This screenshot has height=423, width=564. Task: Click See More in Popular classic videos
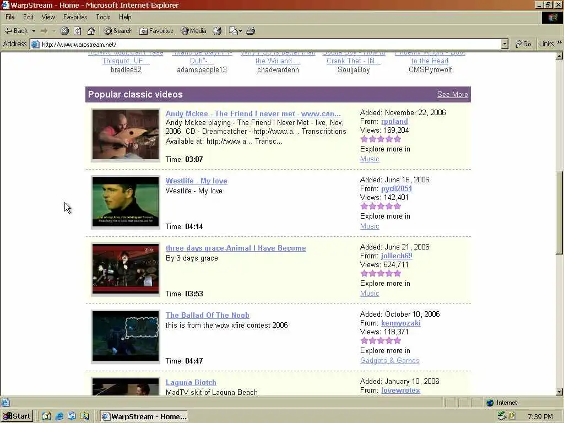[453, 95]
